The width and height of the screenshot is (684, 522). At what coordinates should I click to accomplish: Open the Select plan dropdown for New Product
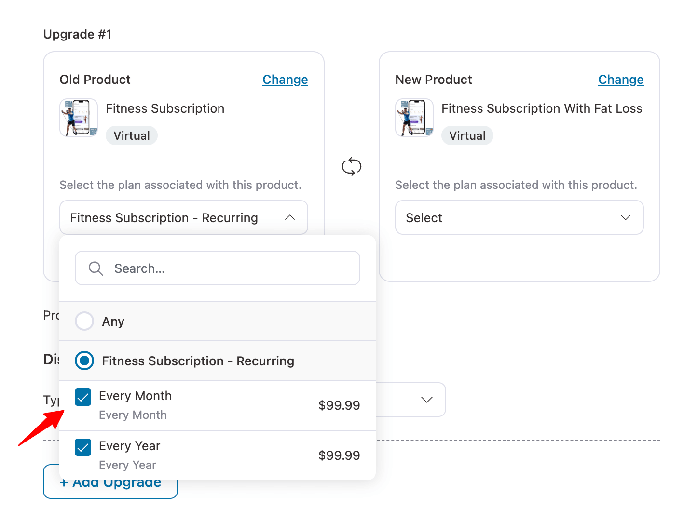519,217
